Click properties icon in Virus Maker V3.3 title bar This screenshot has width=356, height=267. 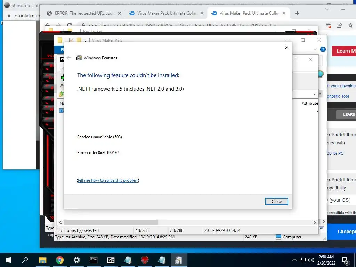pyautogui.click(x=71, y=40)
